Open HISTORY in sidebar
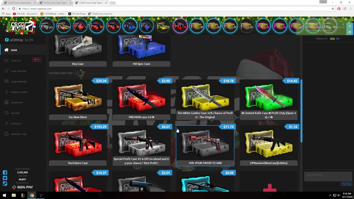This screenshot has width=354, height=199. [x=23, y=113]
